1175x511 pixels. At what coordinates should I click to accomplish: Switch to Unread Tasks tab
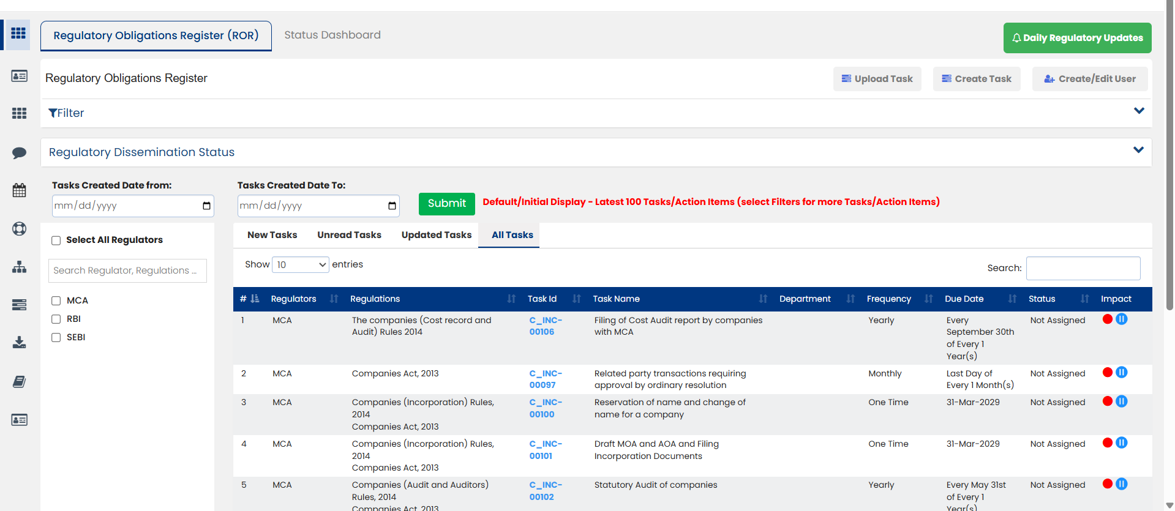(349, 235)
